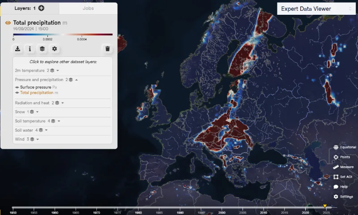Expand the Soil water group

(47, 130)
